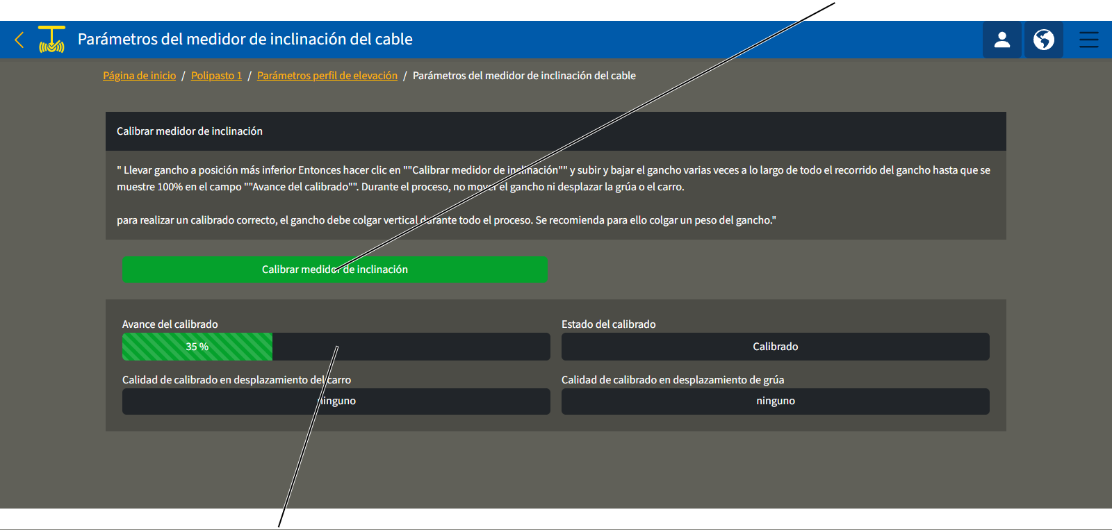Image resolution: width=1112 pixels, height=530 pixels.
Task: Go back with the left chevron arrow
Action: click(19, 40)
